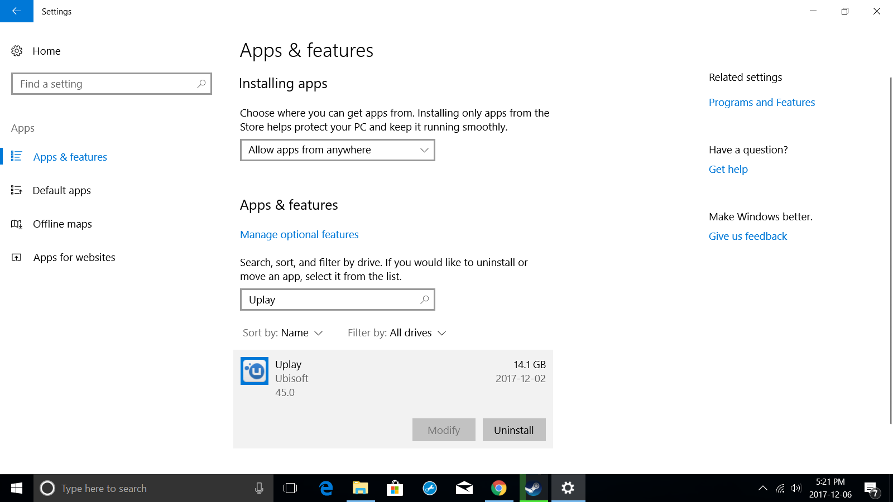
Task: Change the Sort by Name dropdown
Action: coord(283,333)
